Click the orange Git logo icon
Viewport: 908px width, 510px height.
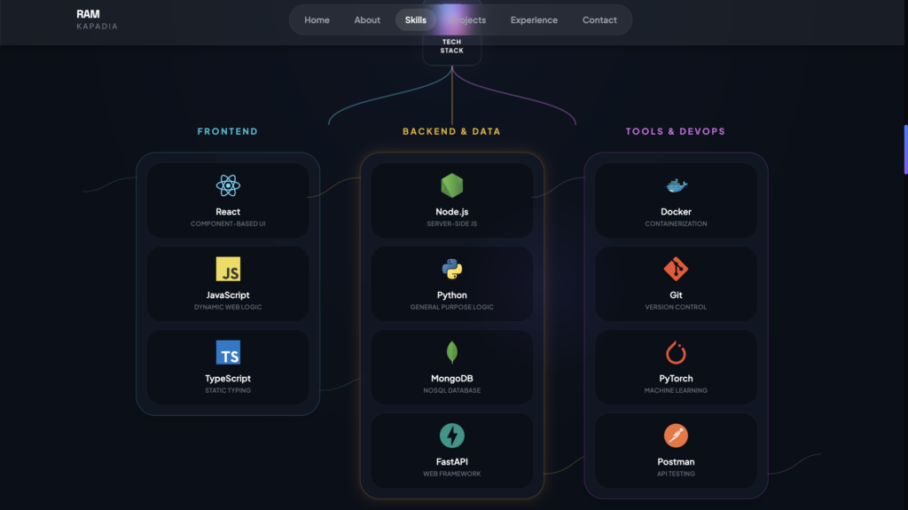(676, 269)
